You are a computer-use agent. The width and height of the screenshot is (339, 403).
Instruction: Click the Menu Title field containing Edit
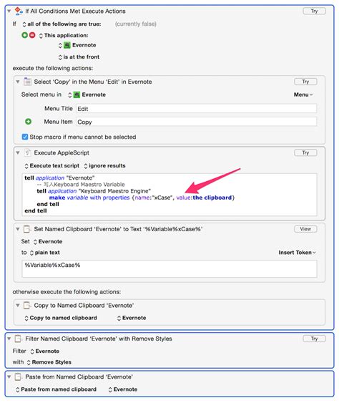196,109
